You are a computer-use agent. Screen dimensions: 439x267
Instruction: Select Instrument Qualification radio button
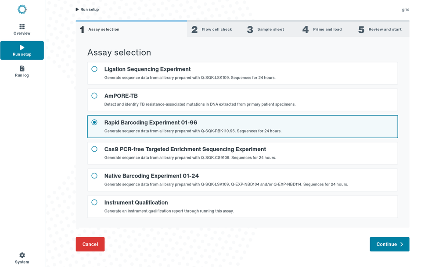(x=94, y=203)
